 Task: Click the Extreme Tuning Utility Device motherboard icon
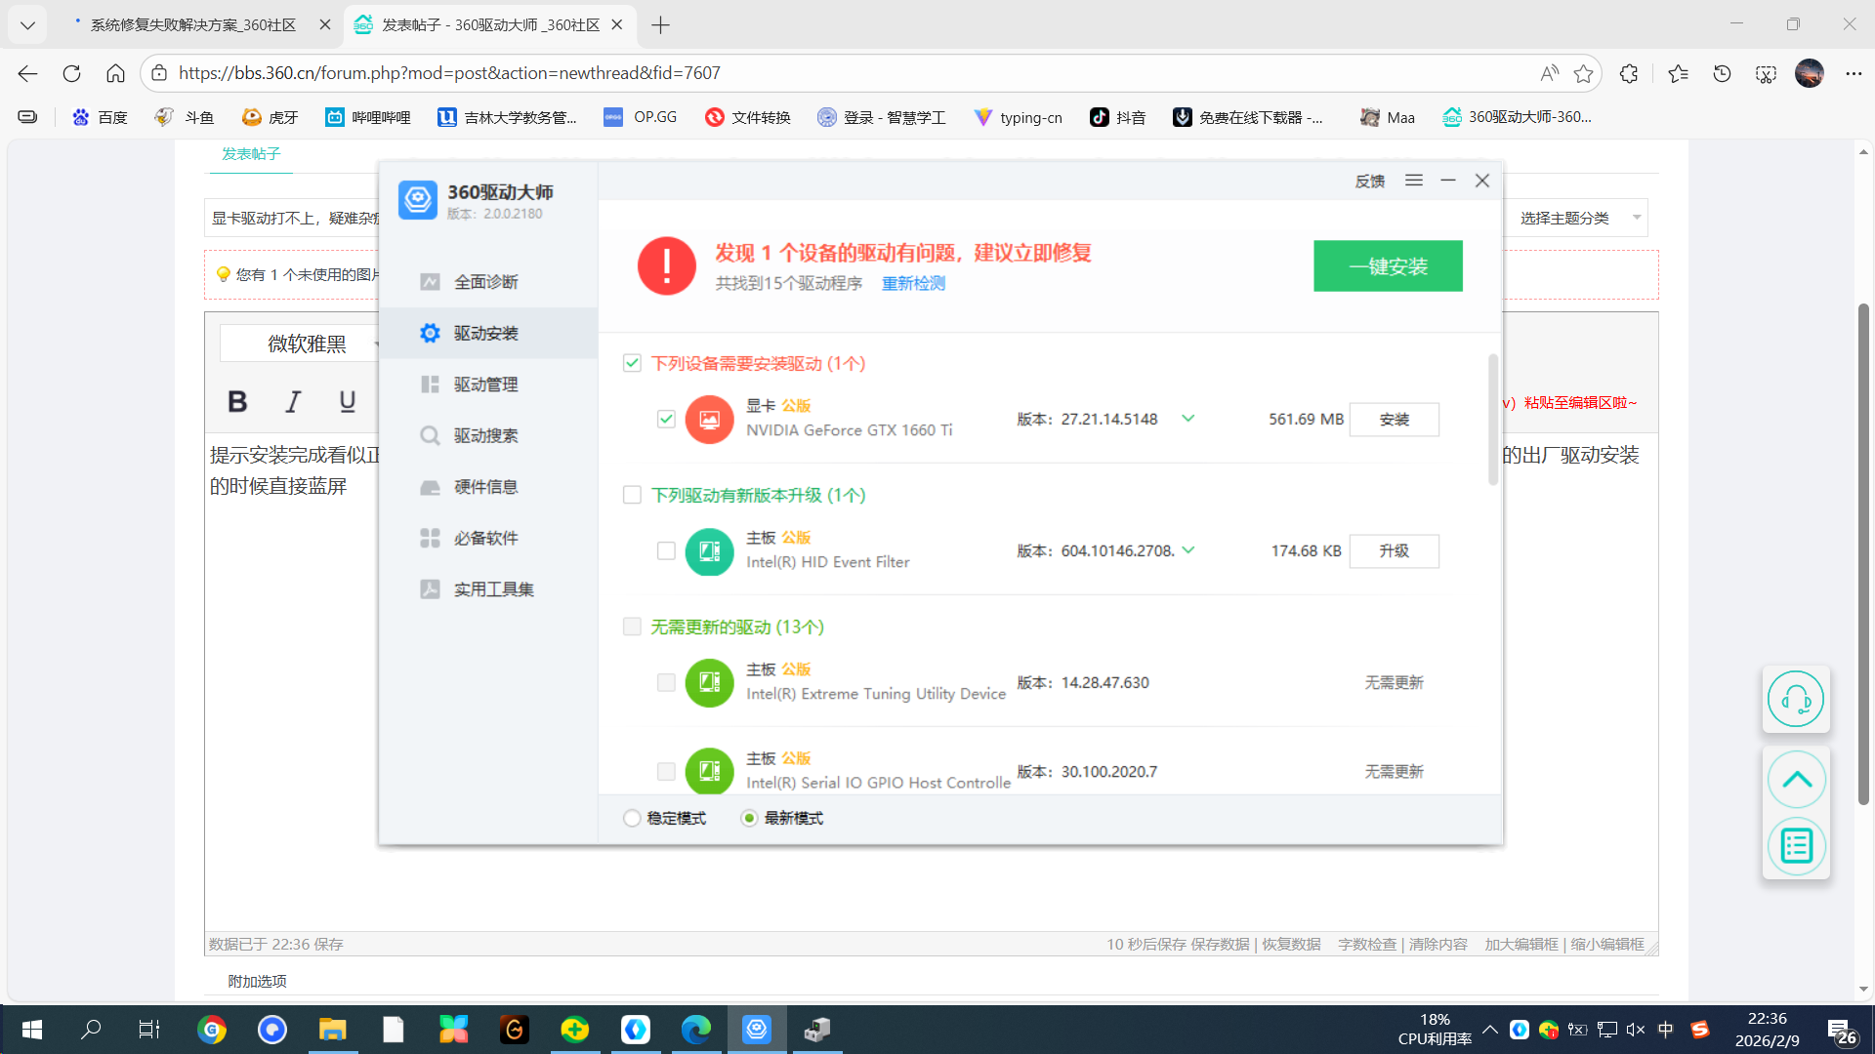710,683
